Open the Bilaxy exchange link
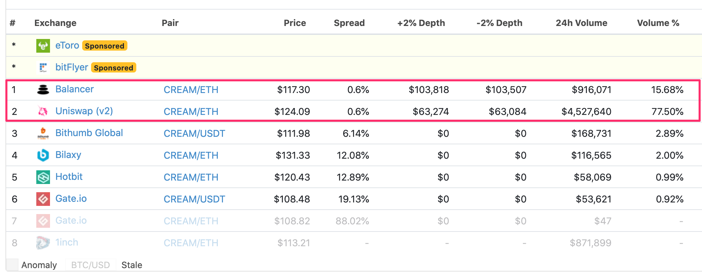 pyautogui.click(x=68, y=155)
